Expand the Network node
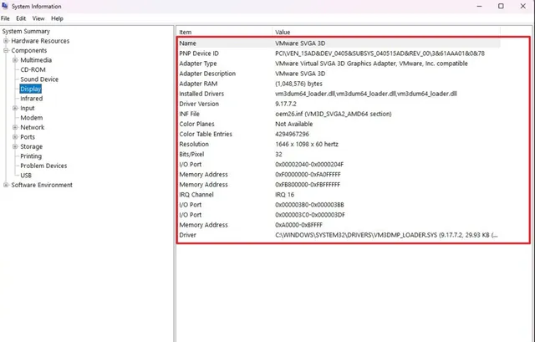 (15, 127)
